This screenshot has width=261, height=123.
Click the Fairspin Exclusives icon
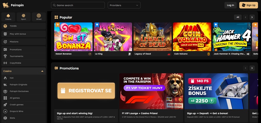pyautogui.click(x=5, y=91)
